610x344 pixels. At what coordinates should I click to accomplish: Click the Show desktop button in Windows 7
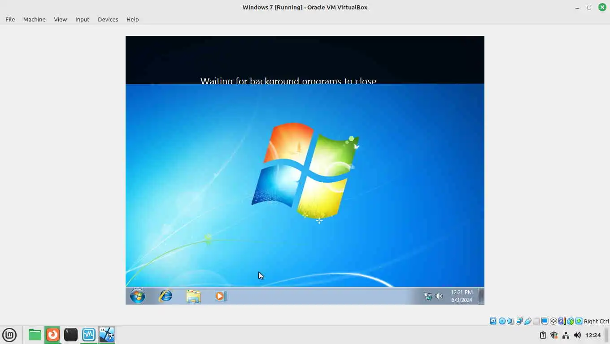[481, 296]
